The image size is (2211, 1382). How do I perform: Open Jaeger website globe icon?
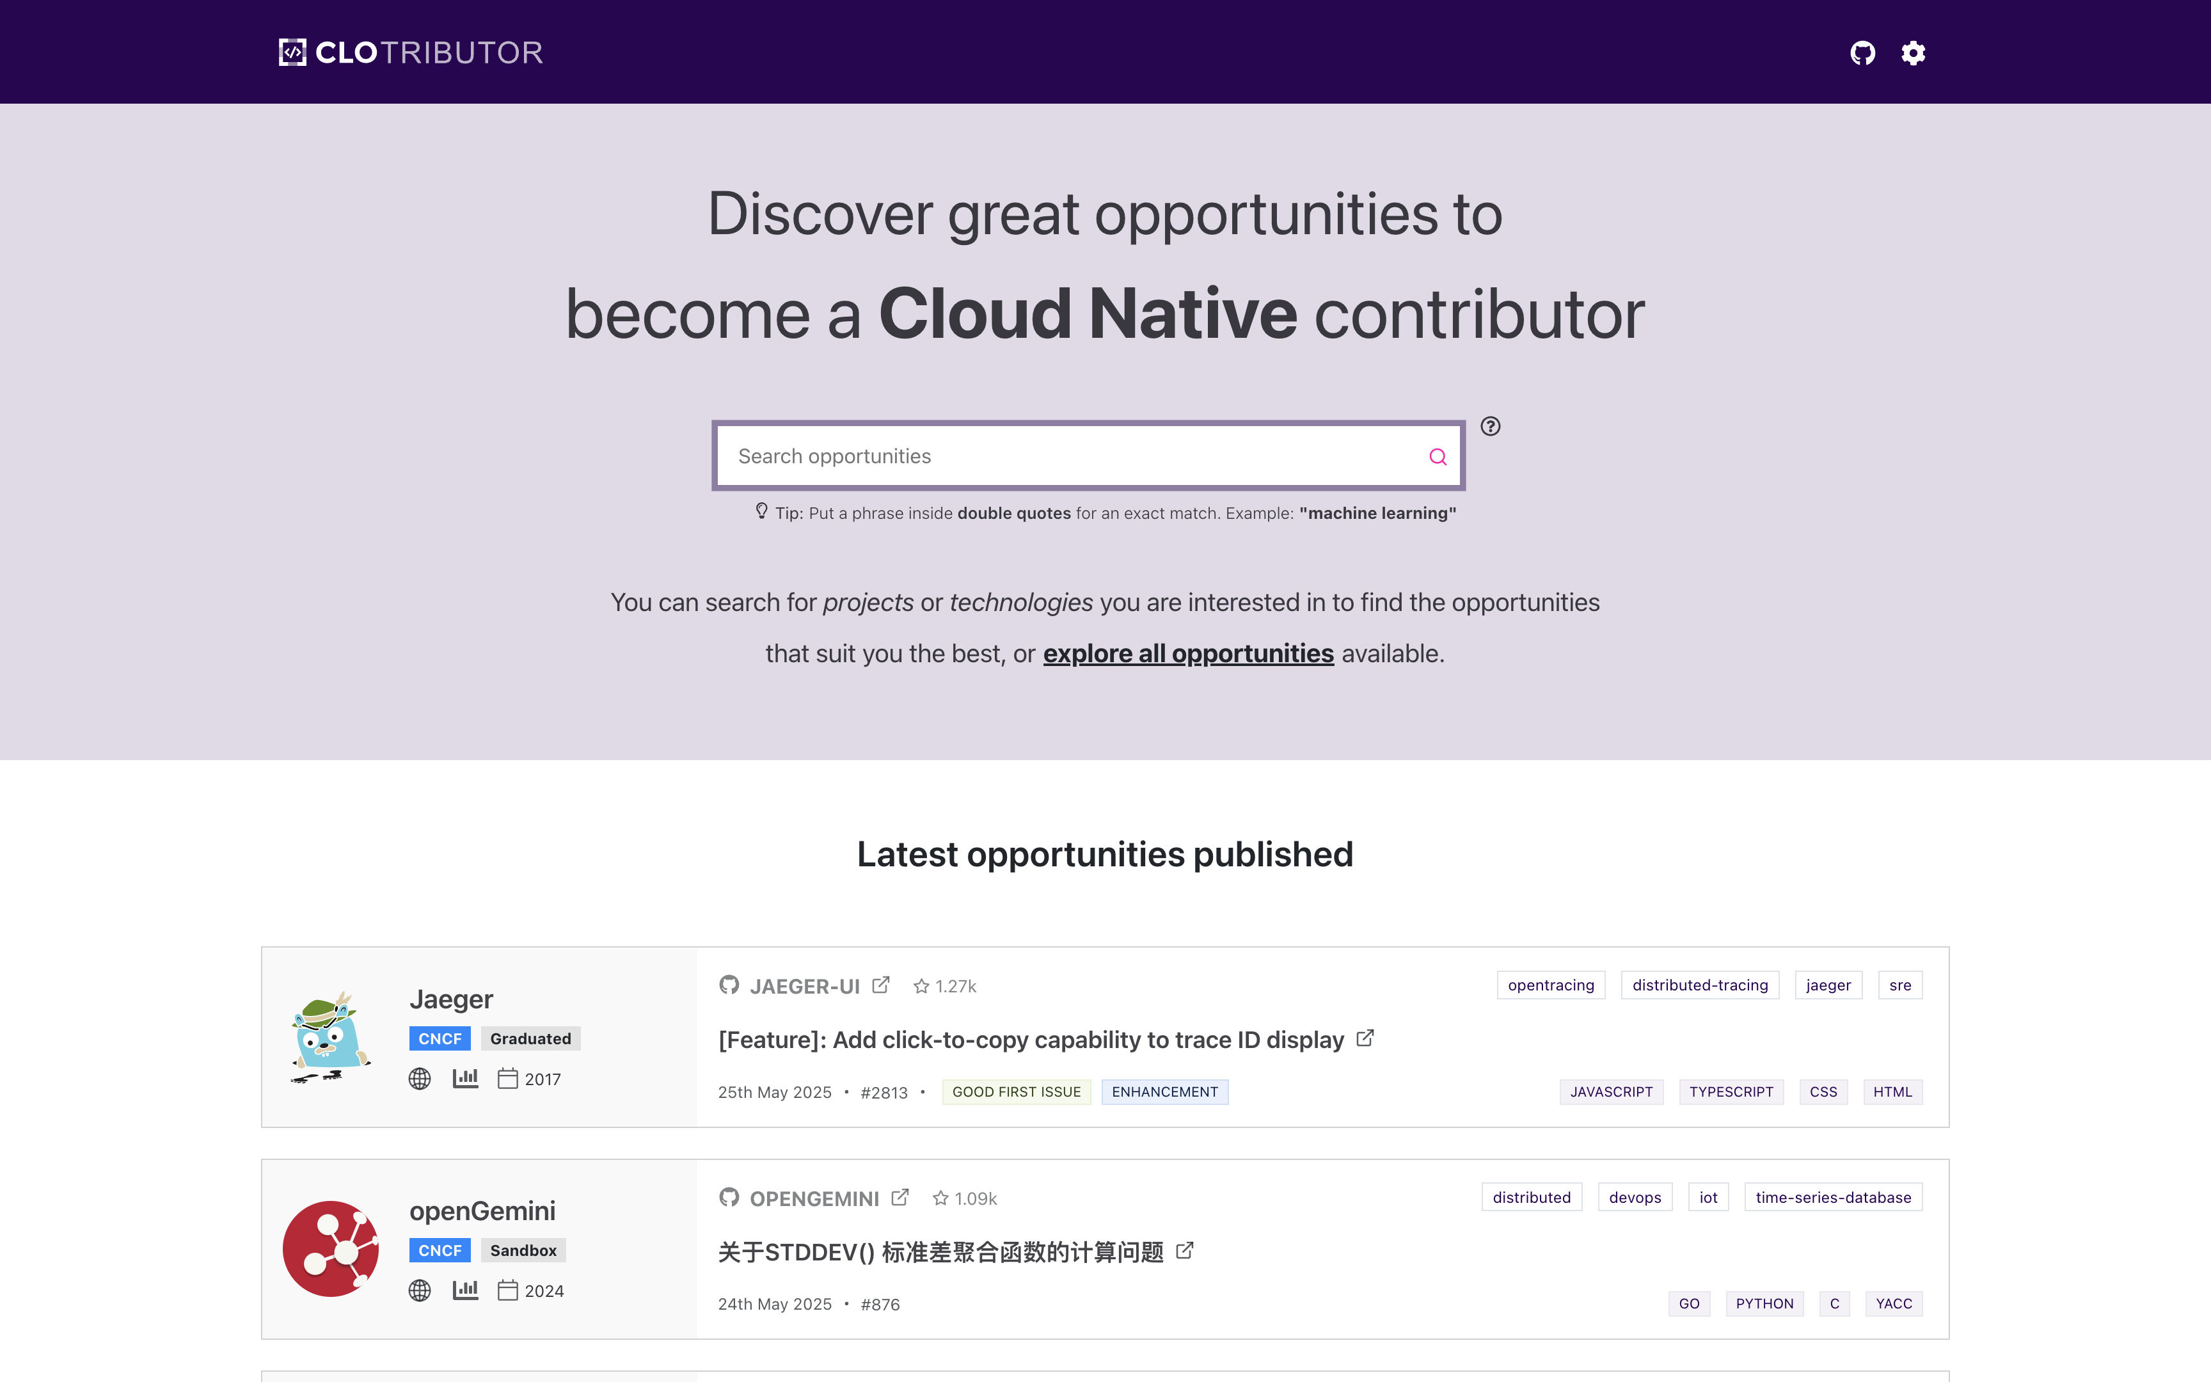(x=419, y=1079)
